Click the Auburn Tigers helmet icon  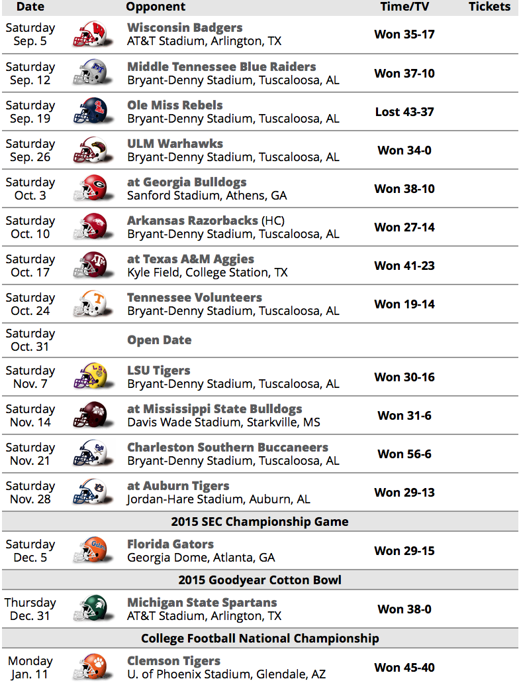[92, 492]
